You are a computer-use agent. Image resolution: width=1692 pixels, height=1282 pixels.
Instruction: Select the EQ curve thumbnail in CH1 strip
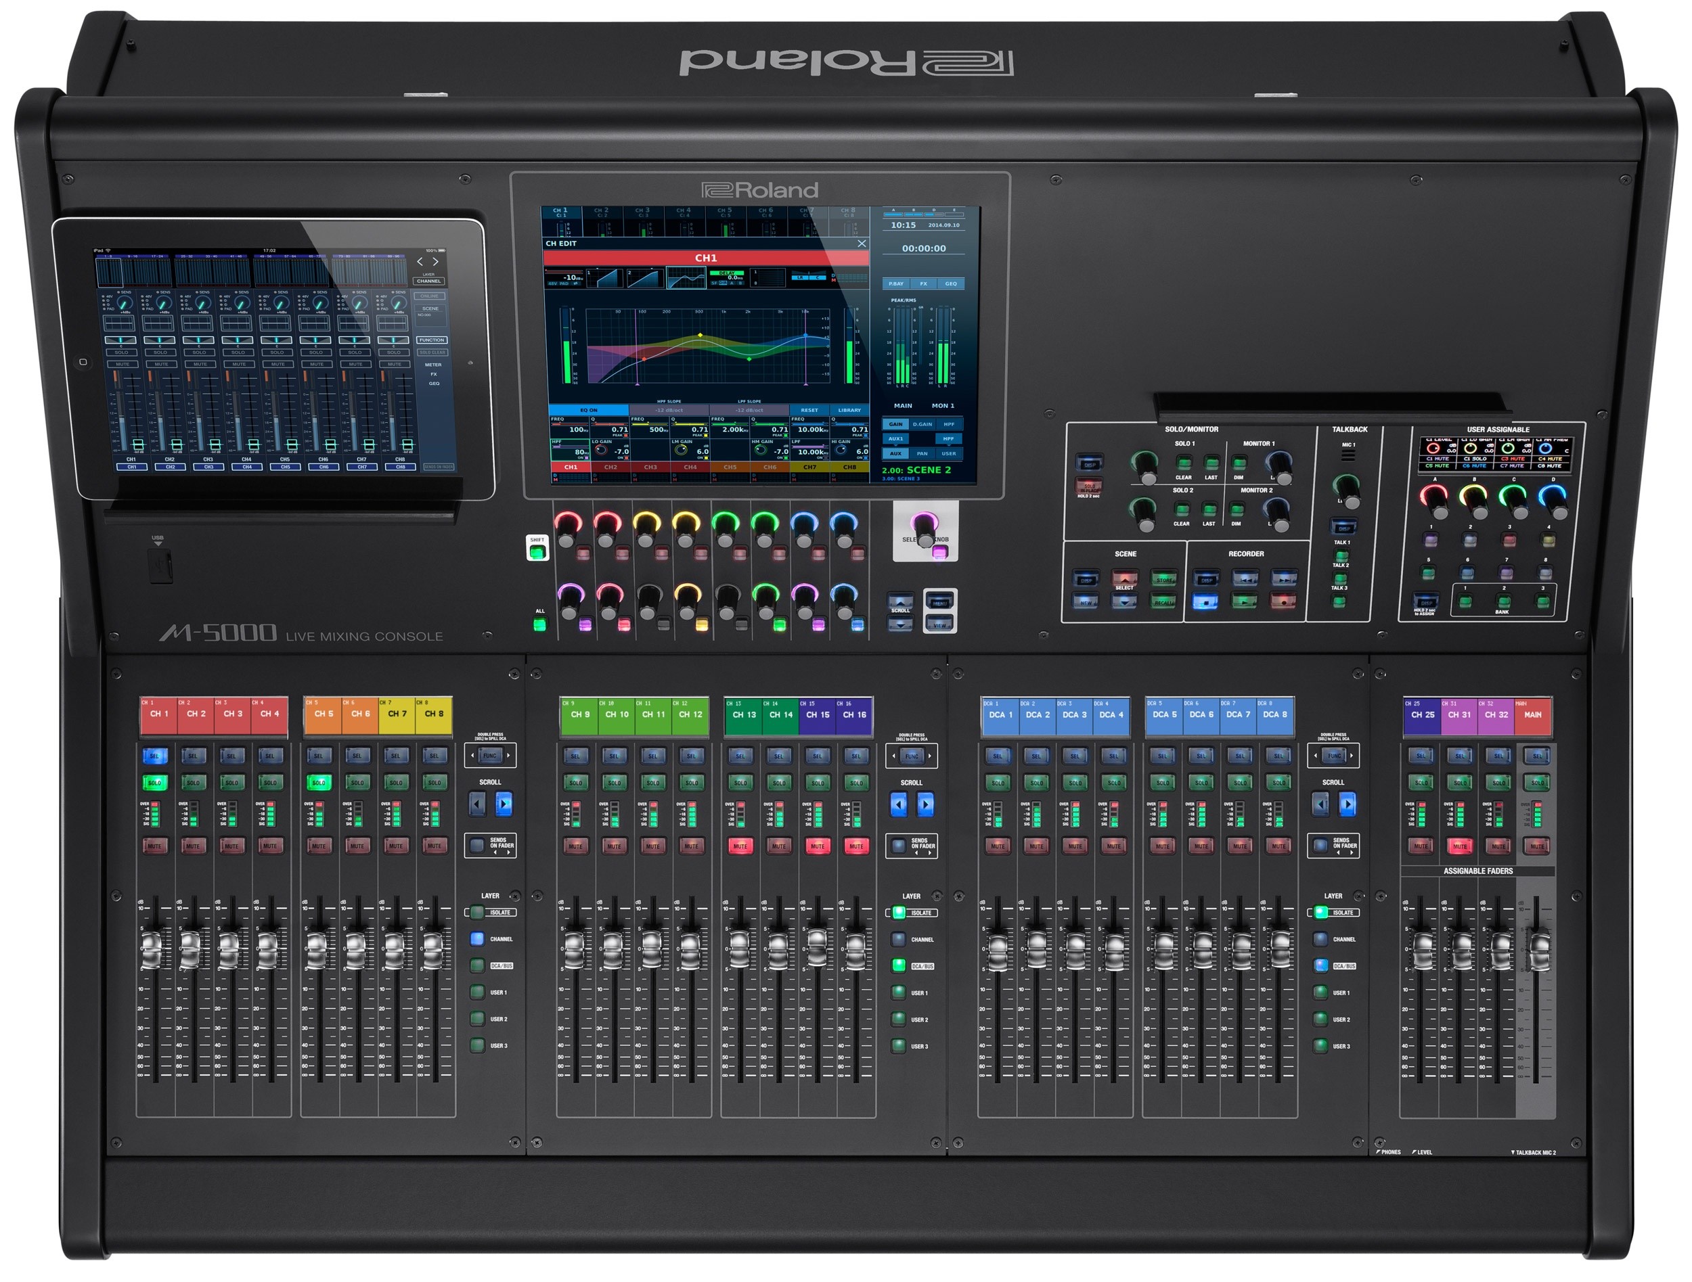[x=686, y=278]
